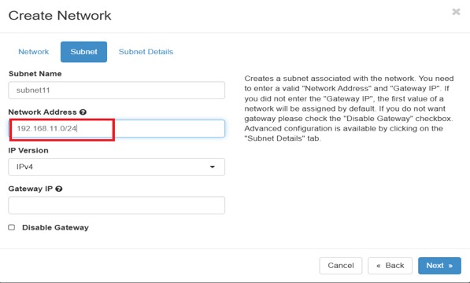
Task: Click the Subnet Name label
Action: coord(35,74)
